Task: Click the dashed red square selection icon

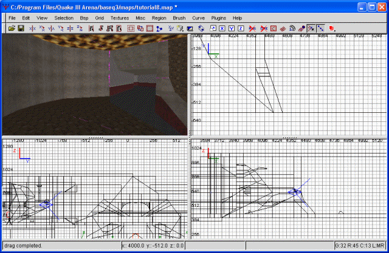Action: coord(131,29)
